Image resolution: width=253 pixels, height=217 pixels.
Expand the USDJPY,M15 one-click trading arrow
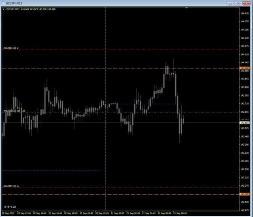[x=3, y=9]
